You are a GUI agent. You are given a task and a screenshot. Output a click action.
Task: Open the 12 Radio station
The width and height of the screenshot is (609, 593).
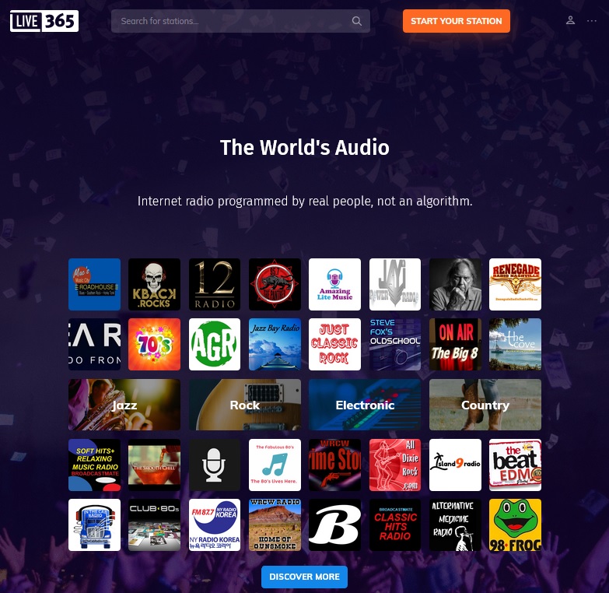[x=215, y=285]
